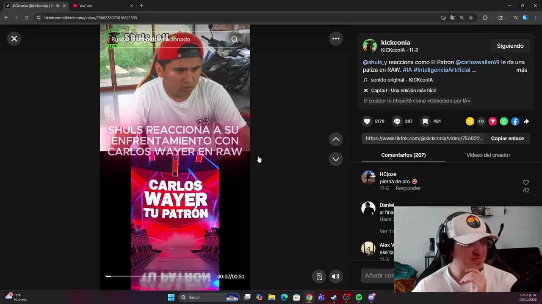This screenshot has width=542, height=304.
Task: Get embed code with the </> icon
Action: tap(481, 122)
